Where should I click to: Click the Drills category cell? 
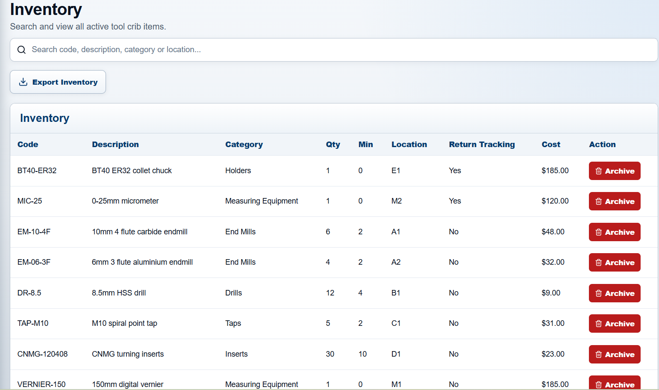pyautogui.click(x=233, y=293)
